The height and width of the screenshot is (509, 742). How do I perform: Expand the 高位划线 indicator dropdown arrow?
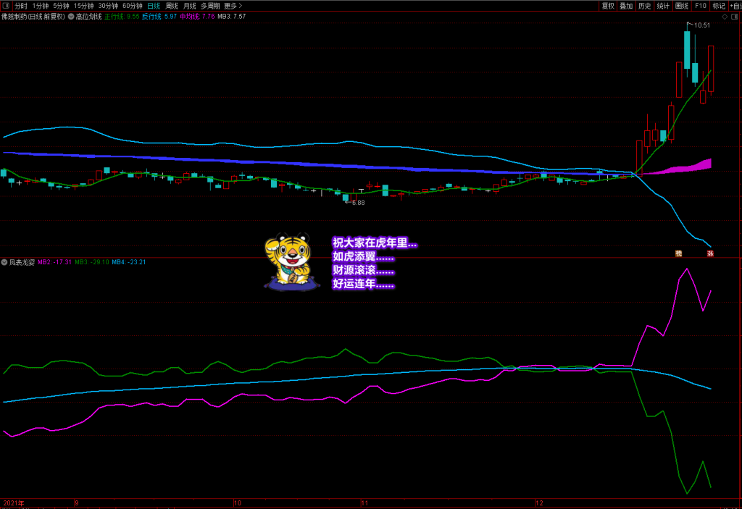click(71, 17)
